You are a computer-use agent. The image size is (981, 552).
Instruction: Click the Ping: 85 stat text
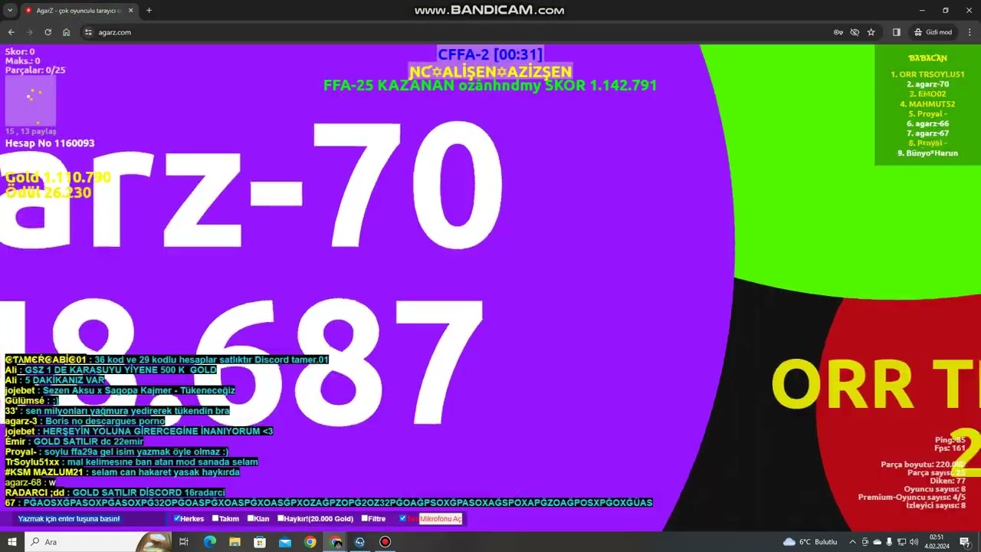[950, 440]
